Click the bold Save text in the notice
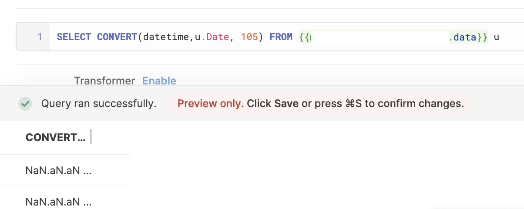This screenshot has width=524, height=209. 286,104
